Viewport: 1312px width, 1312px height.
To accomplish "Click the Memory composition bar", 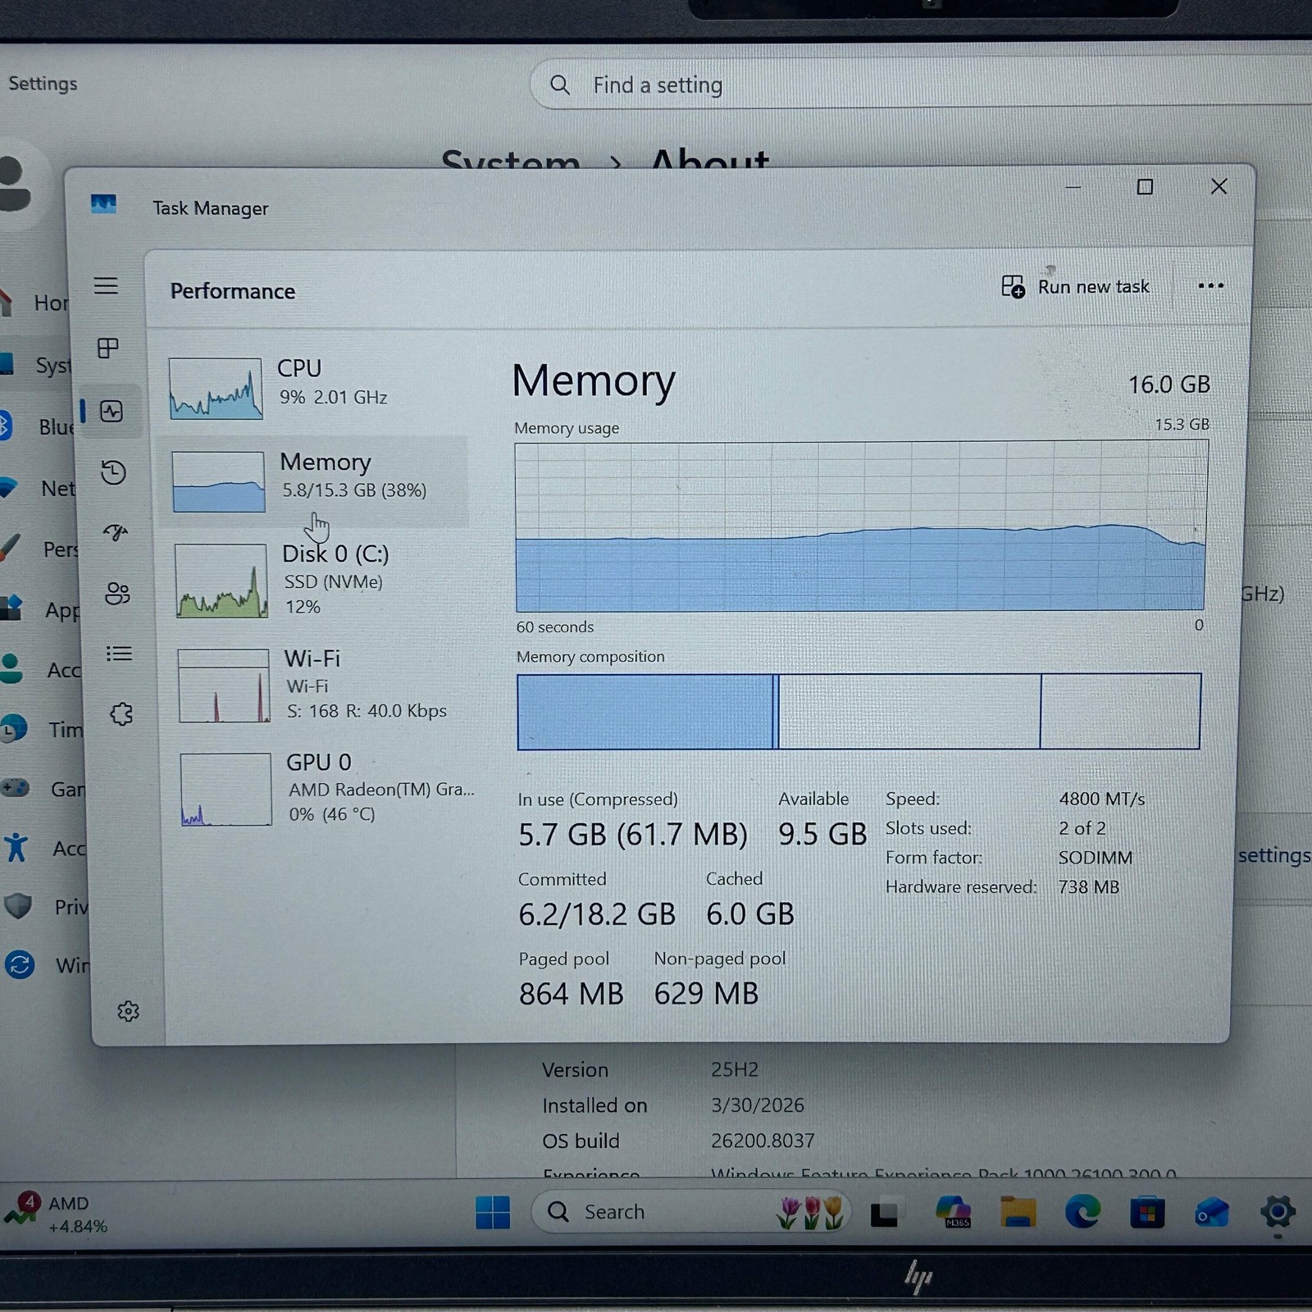I will [x=859, y=711].
